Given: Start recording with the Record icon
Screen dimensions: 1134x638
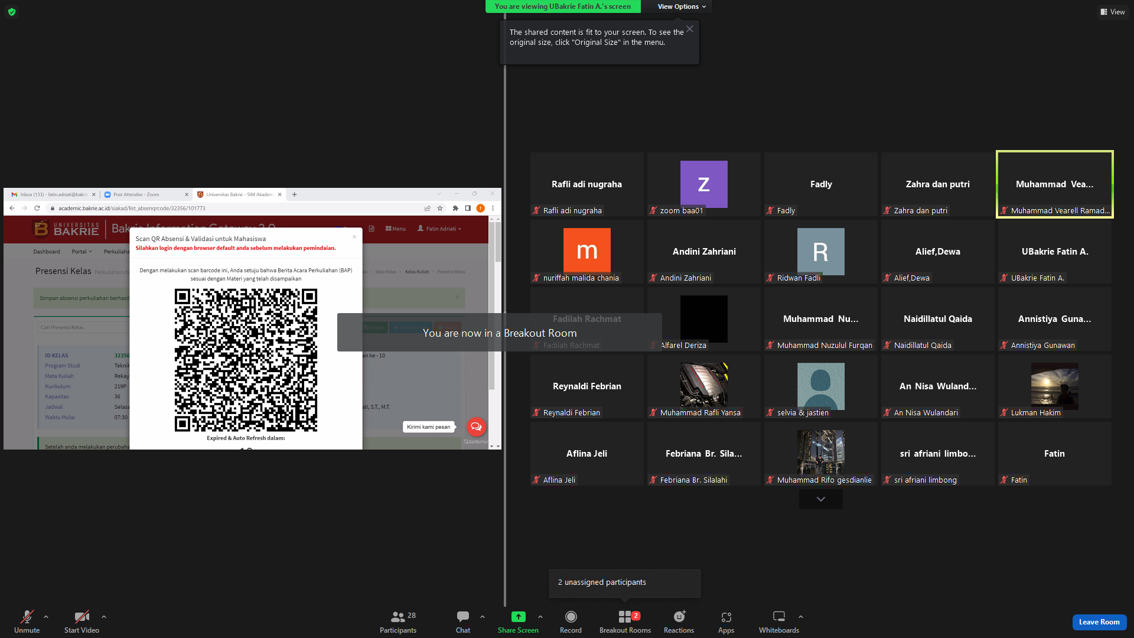Looking at the screenshot, I should pyautogui.click(x=571, y=617).
